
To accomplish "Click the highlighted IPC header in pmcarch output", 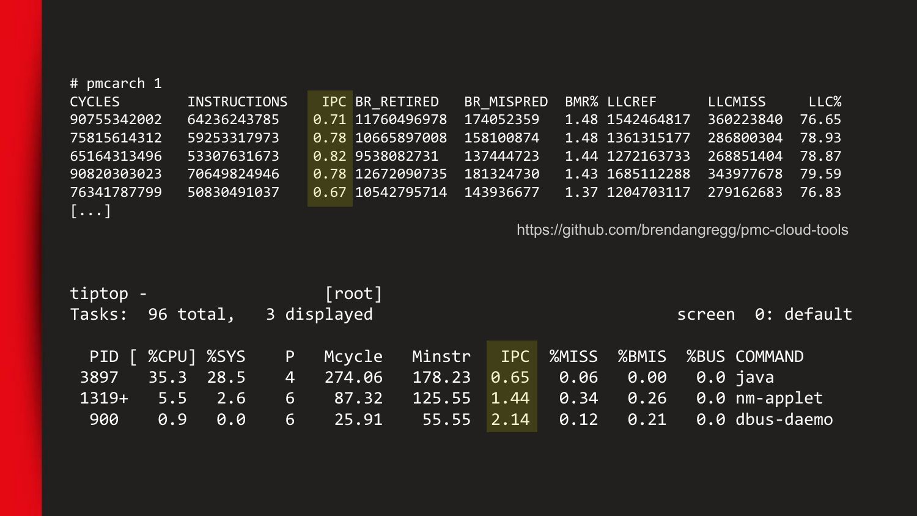I will (334, 101).
